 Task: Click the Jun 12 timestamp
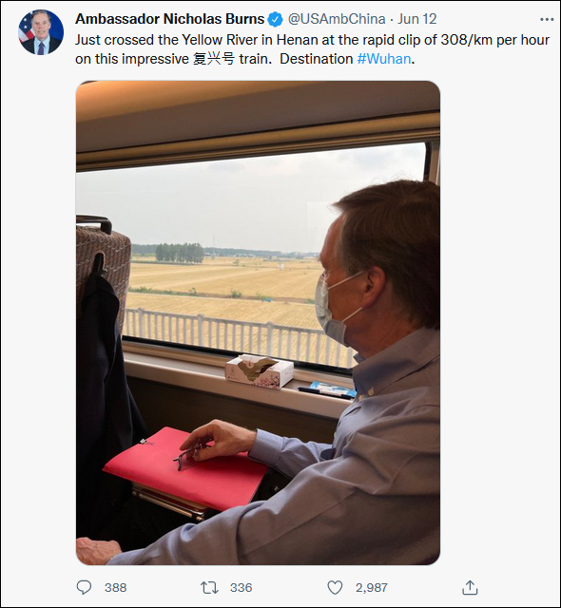(x=417, y=19)
